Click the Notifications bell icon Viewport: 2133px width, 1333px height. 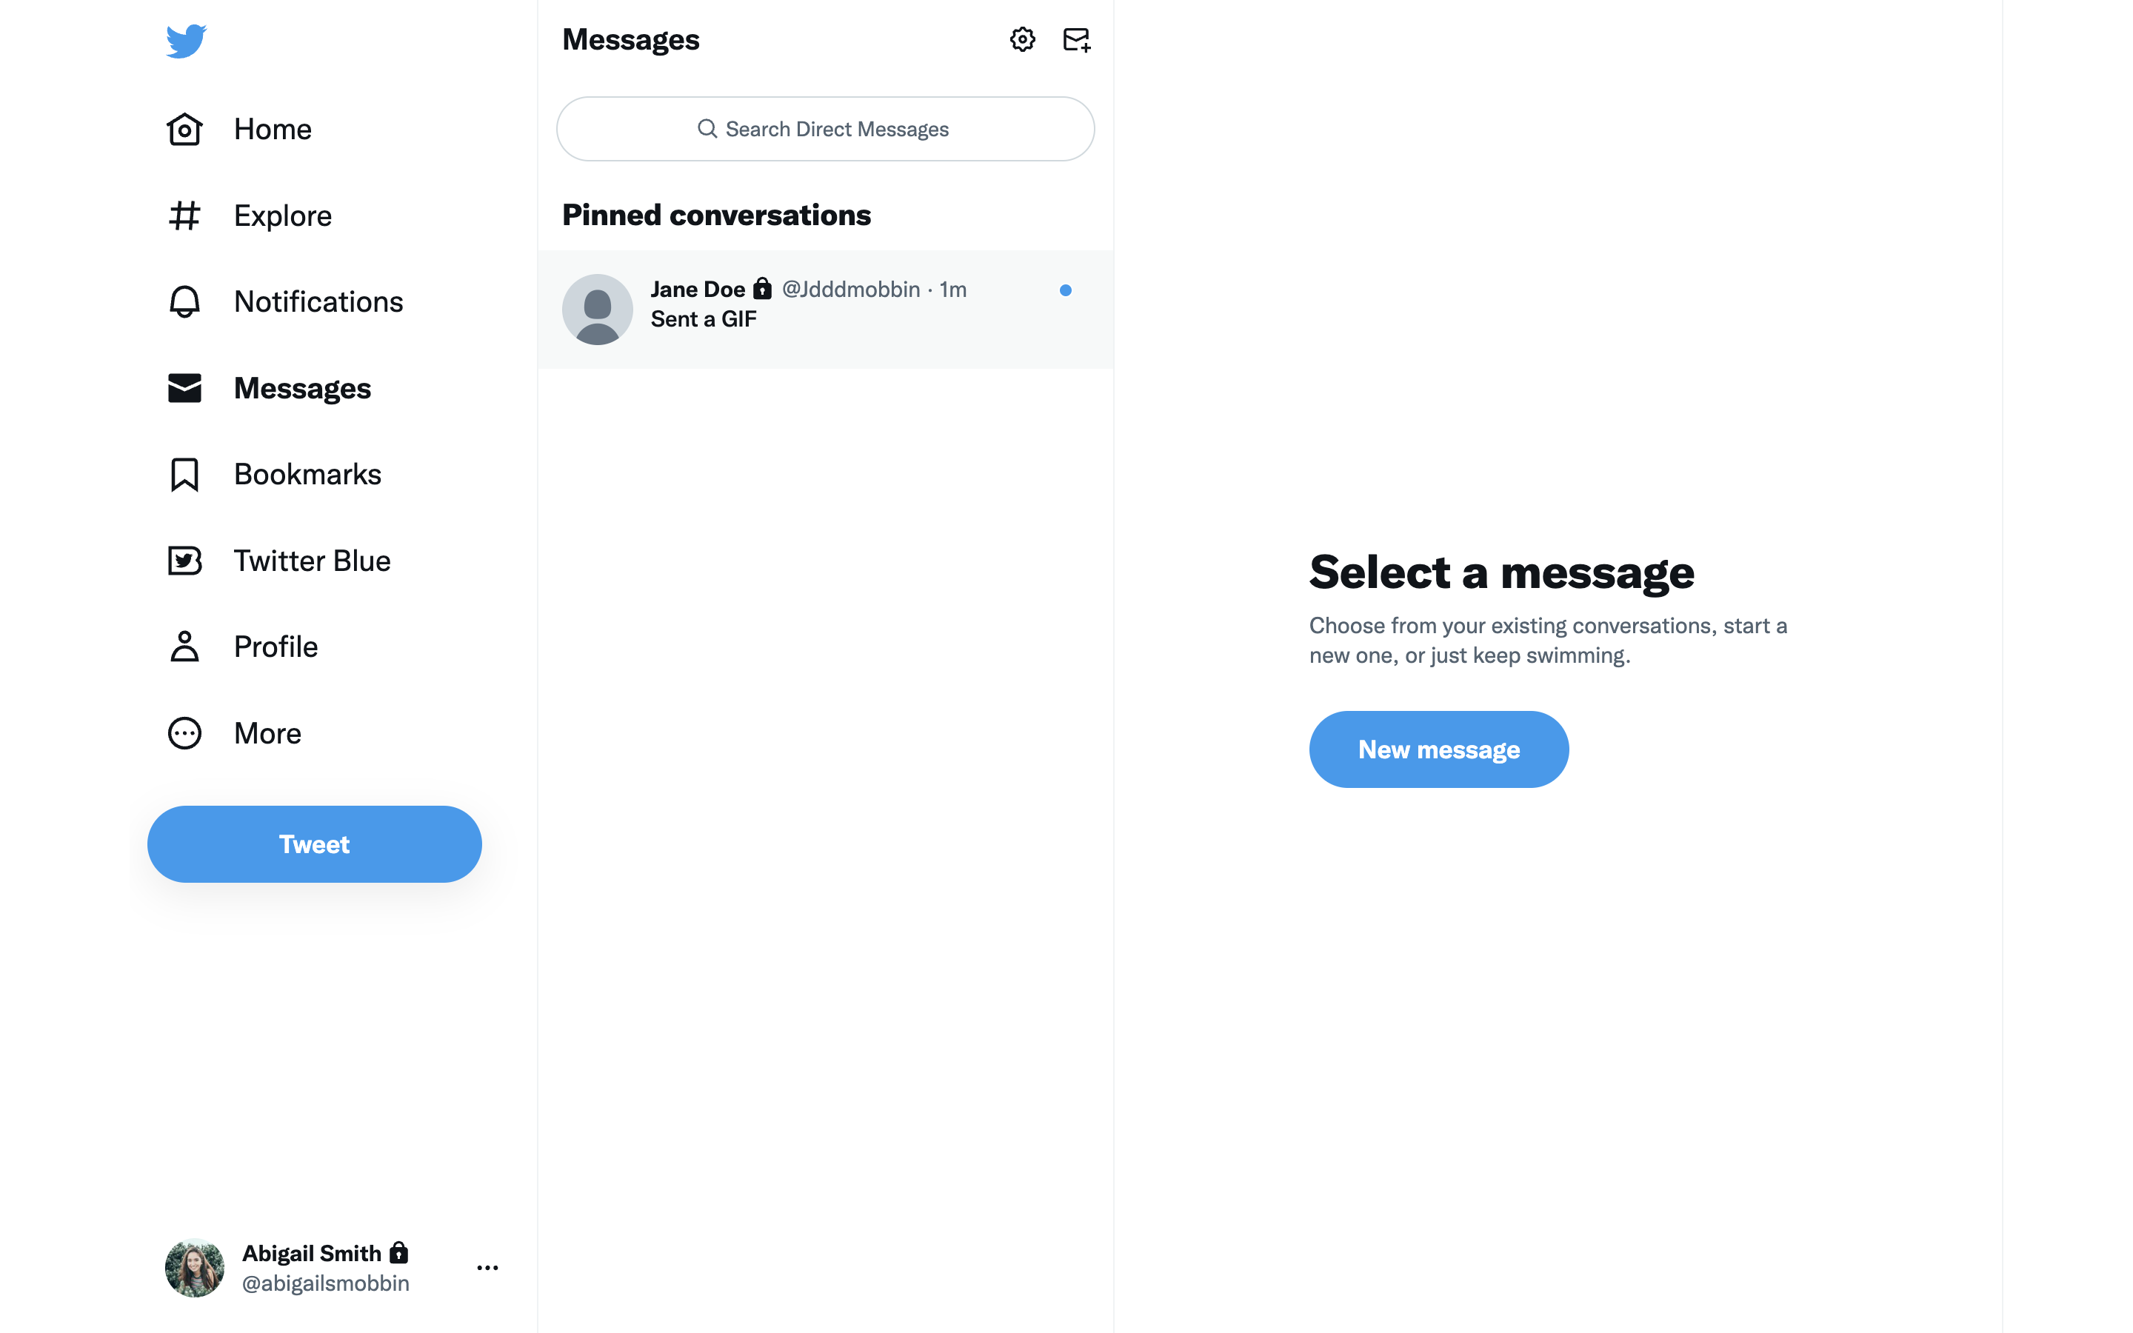click(184, 301)
